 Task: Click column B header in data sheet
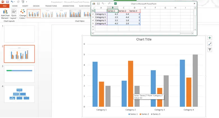pyautogui.click(x=113, y=8)
